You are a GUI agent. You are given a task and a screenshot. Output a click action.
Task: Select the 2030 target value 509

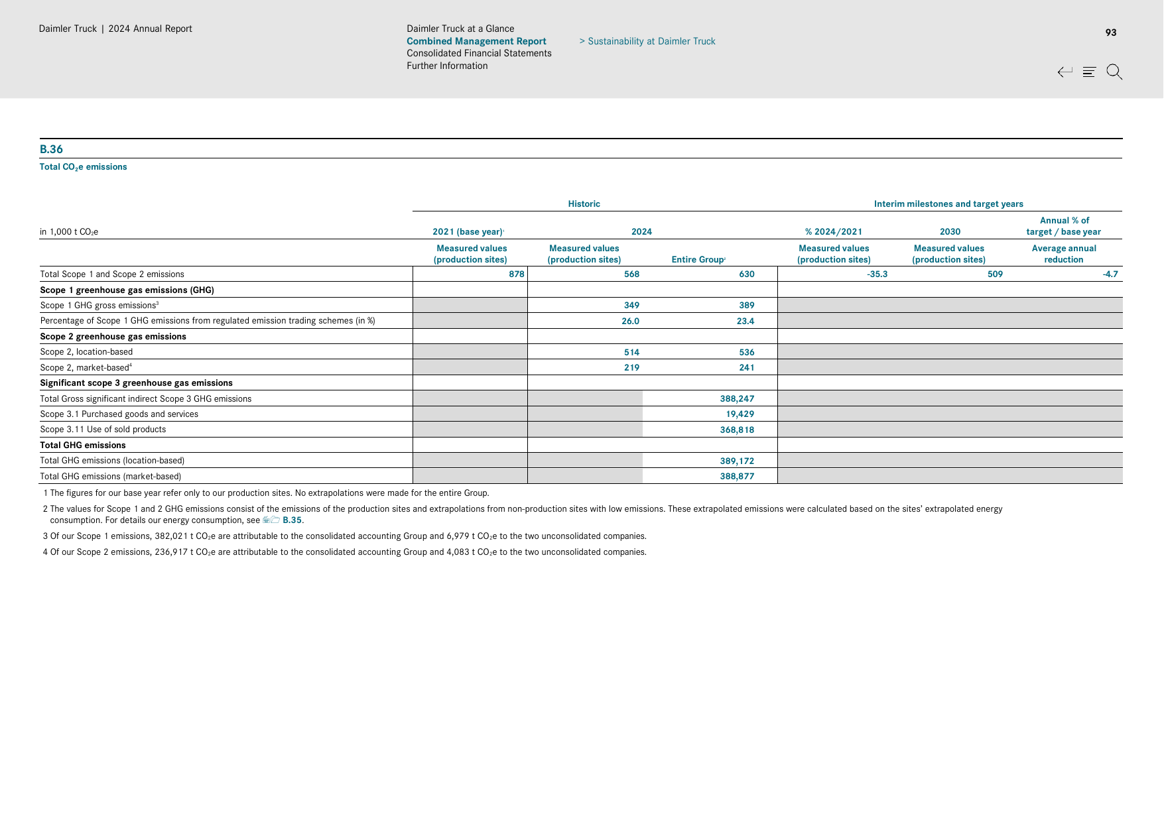pos(995,274)
